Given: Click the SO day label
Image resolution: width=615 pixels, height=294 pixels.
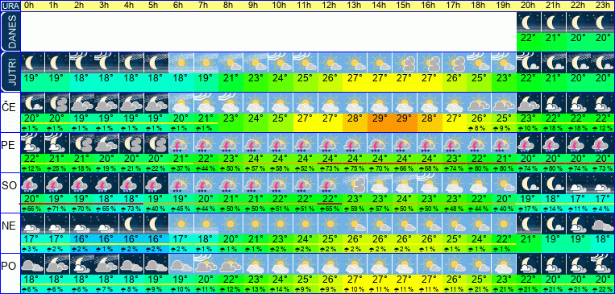Looking at the screenshot, I should pyautogui.click(x=9, y=186).
